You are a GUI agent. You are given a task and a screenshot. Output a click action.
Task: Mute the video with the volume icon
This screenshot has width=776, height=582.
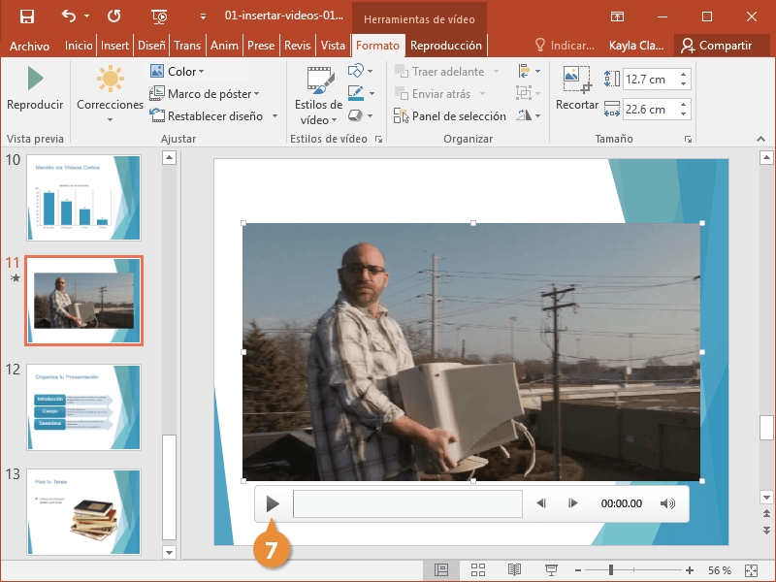[667, 503]
